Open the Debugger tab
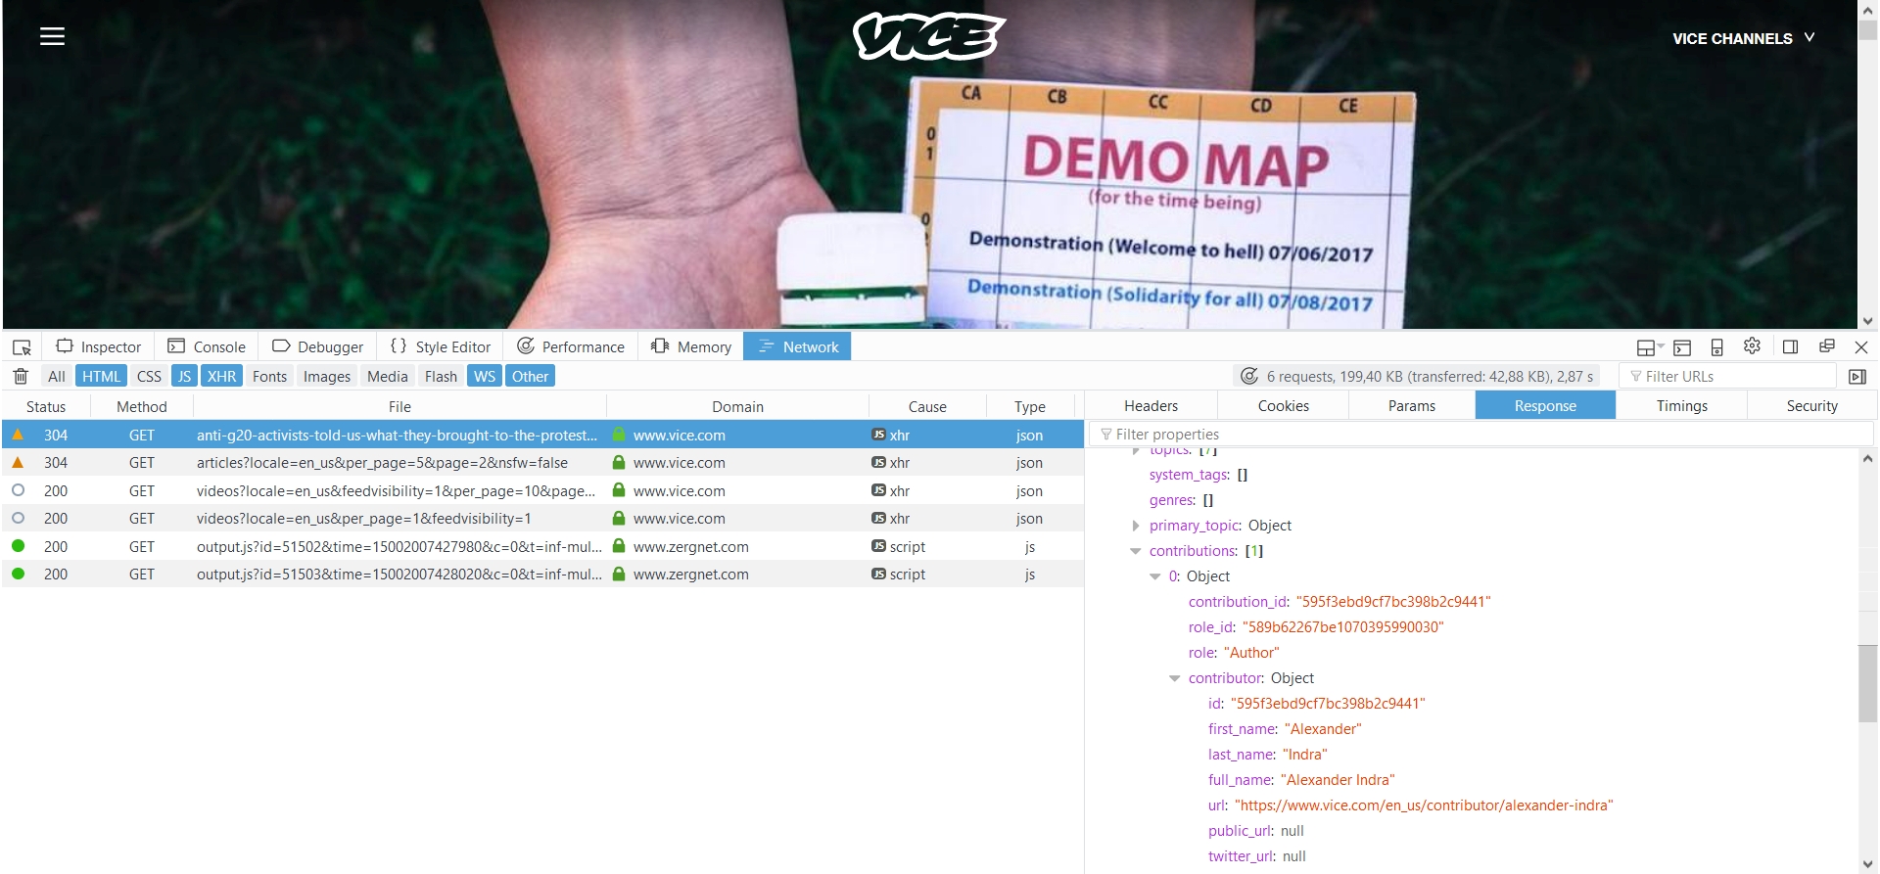 [x=317, y=347]
